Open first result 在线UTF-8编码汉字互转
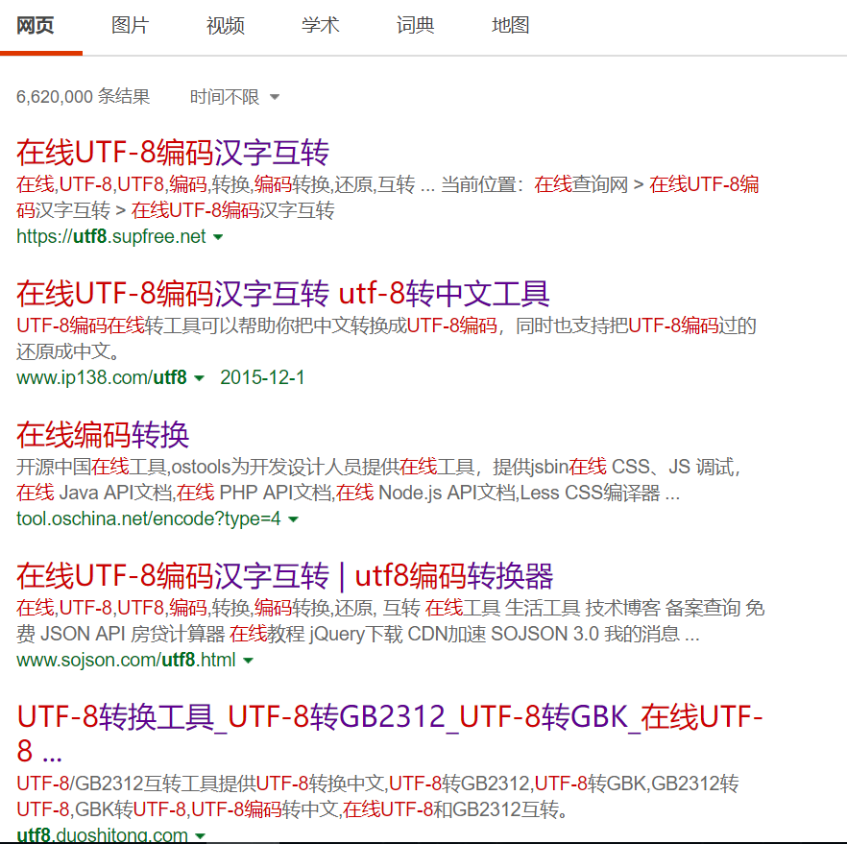The width and height of the screenshot is (847, 844). 173,153
